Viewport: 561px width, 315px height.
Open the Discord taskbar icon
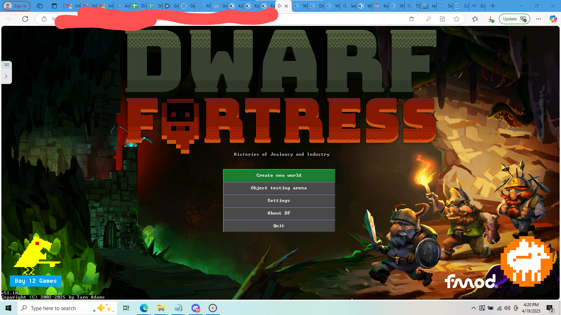point(196,308)
